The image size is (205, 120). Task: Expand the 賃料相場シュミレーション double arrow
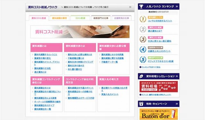(x=177, y=76)
